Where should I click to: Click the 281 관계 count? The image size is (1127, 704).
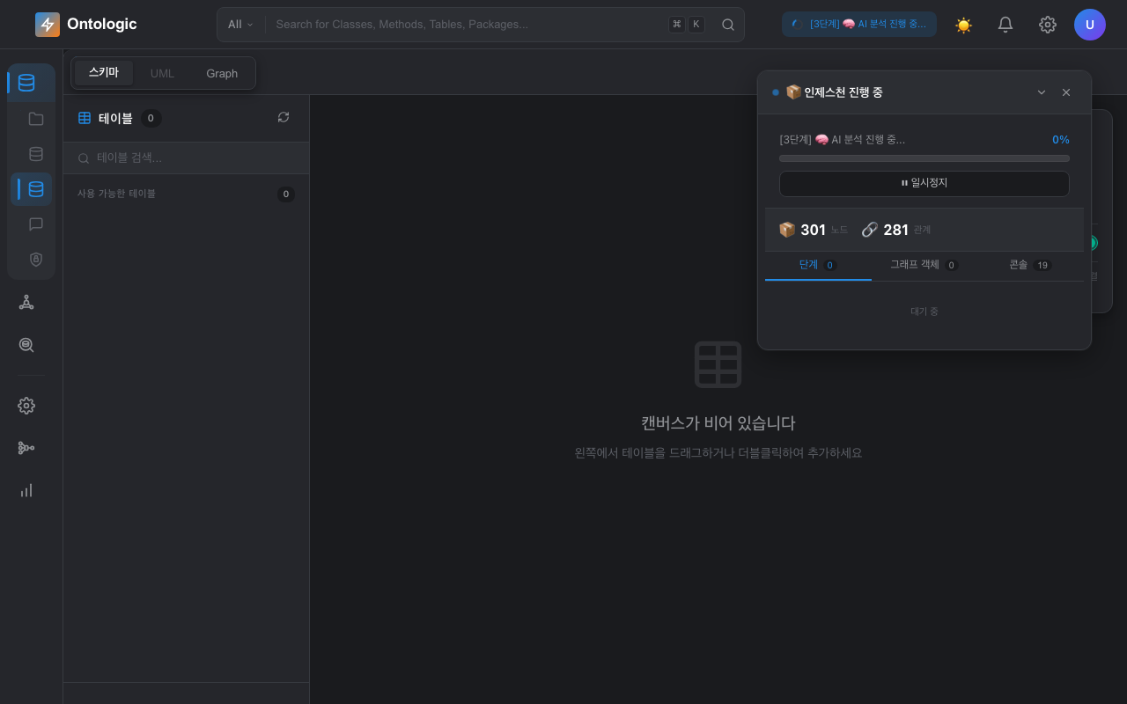[x=895, y=230]
